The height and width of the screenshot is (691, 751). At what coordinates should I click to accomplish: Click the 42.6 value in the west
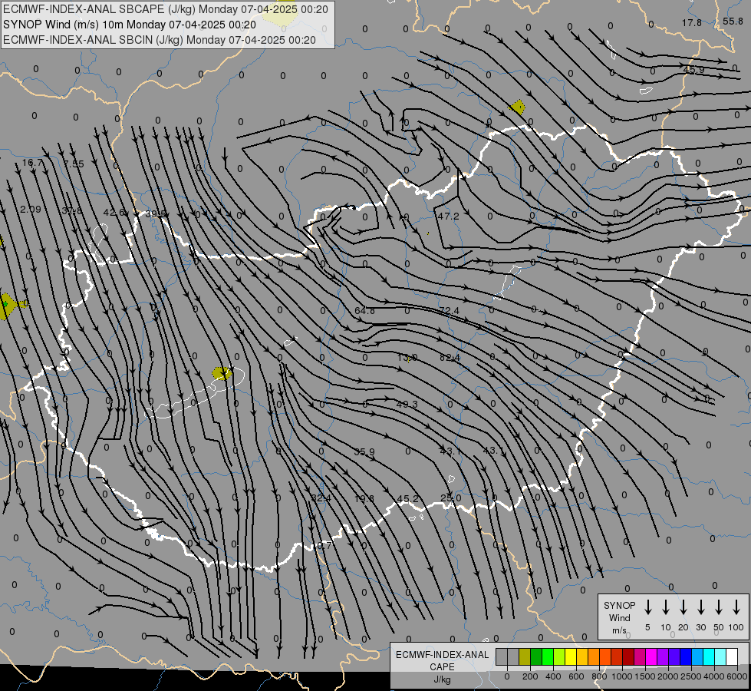[x=114, y=213]
